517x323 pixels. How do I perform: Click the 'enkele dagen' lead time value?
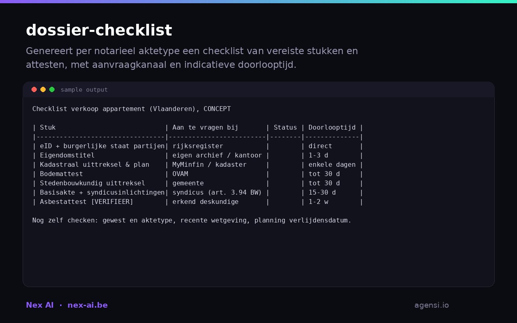point(332,165)
